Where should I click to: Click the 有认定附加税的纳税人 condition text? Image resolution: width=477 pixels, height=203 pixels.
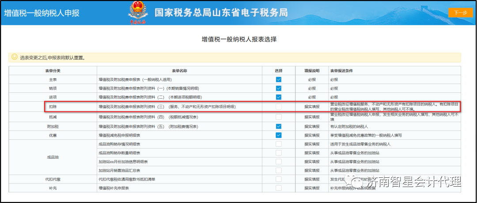349,126
